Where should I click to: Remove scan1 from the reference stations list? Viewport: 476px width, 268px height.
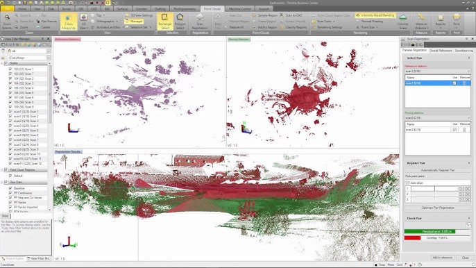coord(464,83)
